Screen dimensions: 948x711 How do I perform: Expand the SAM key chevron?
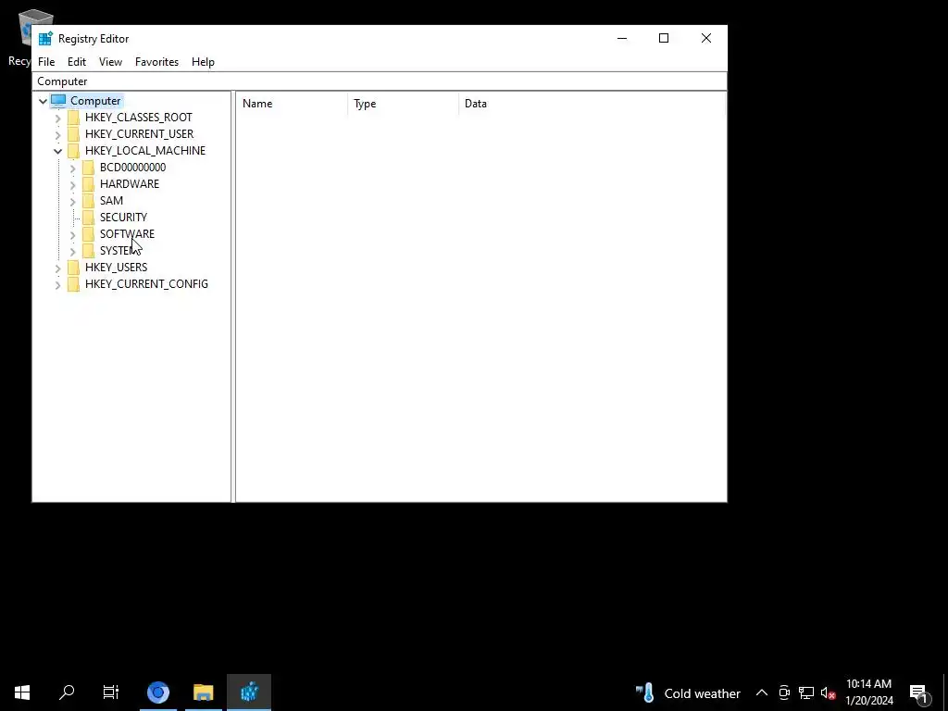click(72, 201)
